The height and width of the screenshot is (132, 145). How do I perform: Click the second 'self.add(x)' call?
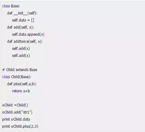21,56
